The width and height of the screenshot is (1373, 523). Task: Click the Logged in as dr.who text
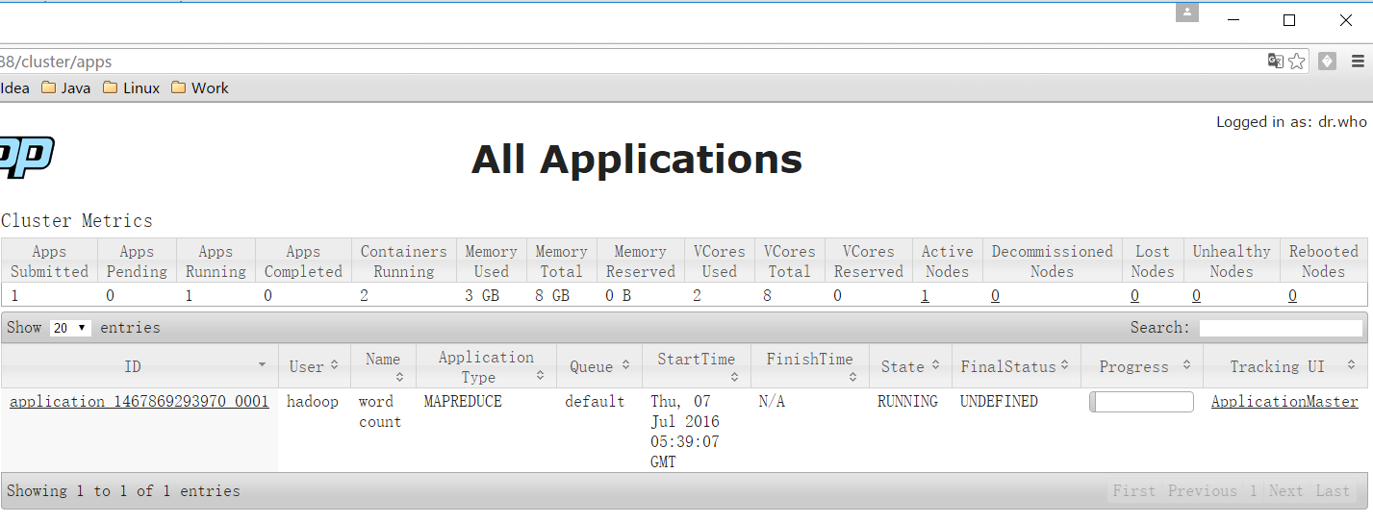1291,122
